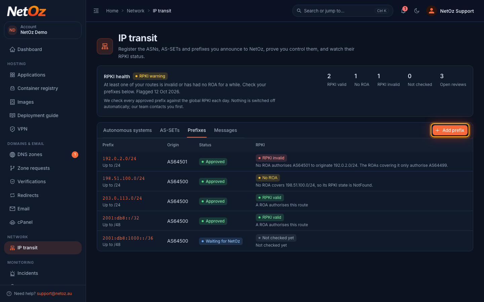Open Container registry page

[43, 88]
